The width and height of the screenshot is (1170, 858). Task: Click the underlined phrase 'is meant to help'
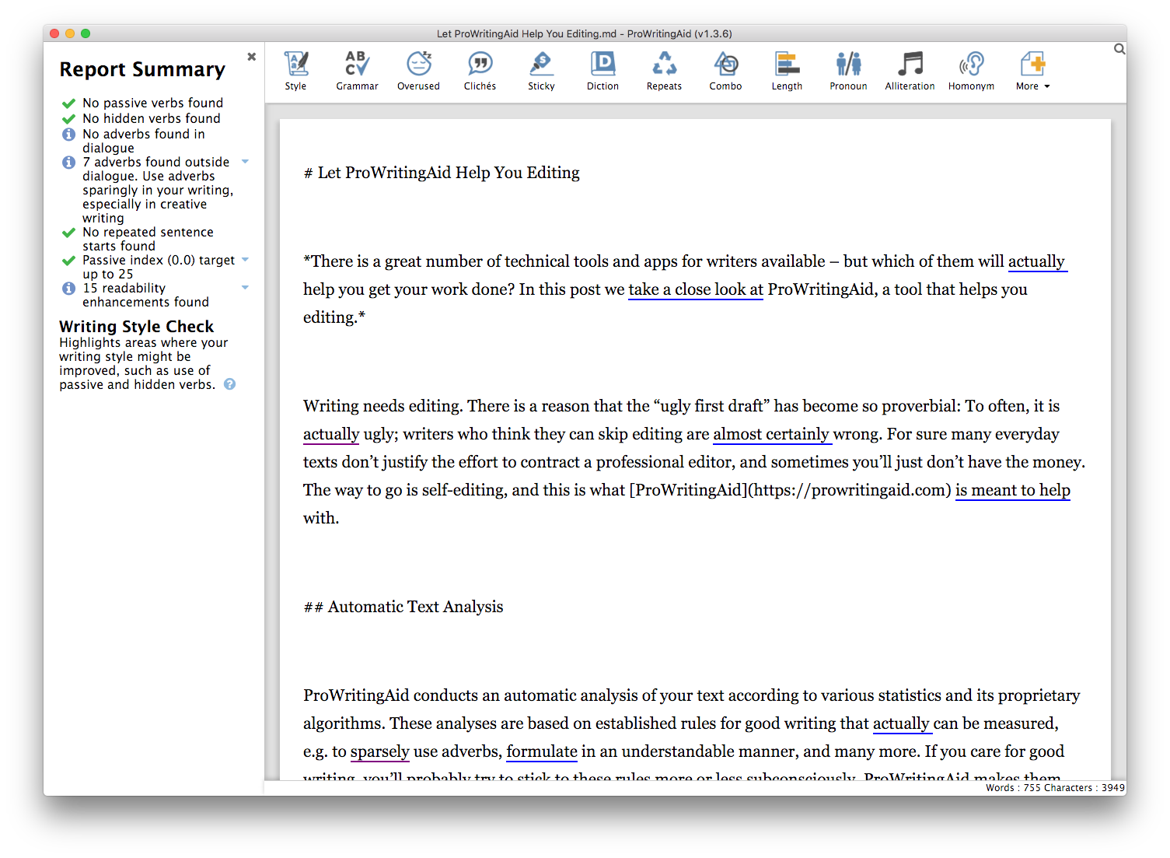tap(1013, 490)
